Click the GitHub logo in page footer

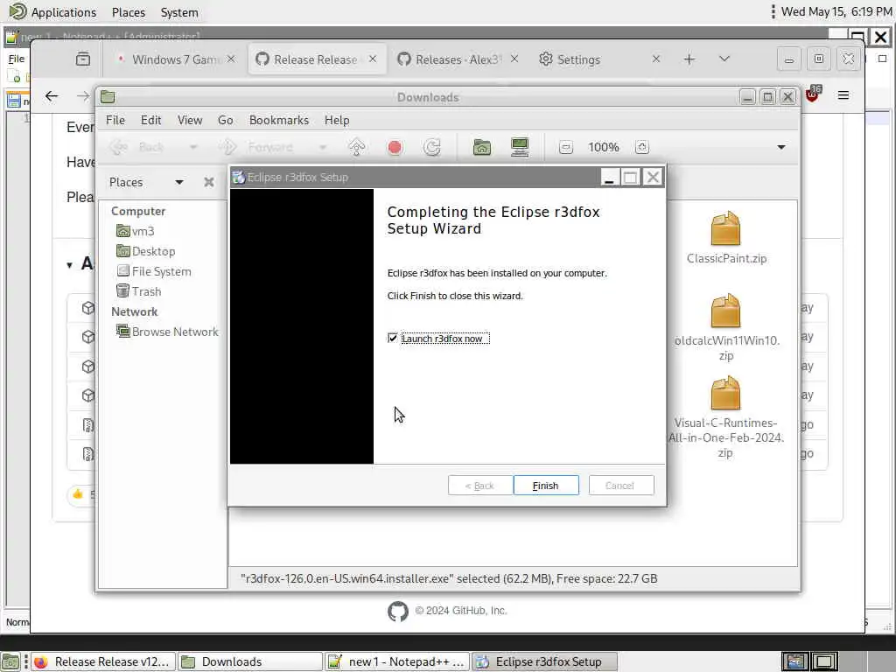(x=398, y=612)
